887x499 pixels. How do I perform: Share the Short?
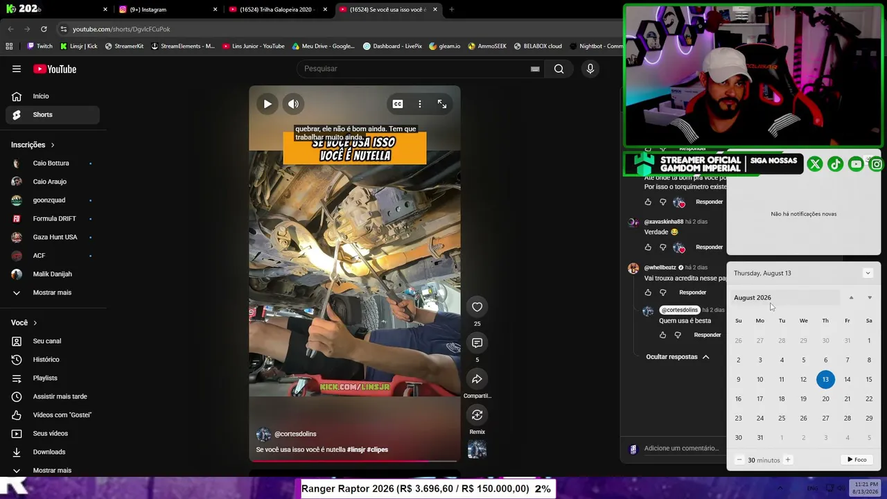(477, 379)
